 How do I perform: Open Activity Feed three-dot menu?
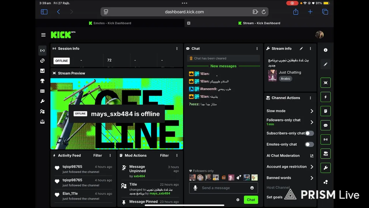point(110,155)
